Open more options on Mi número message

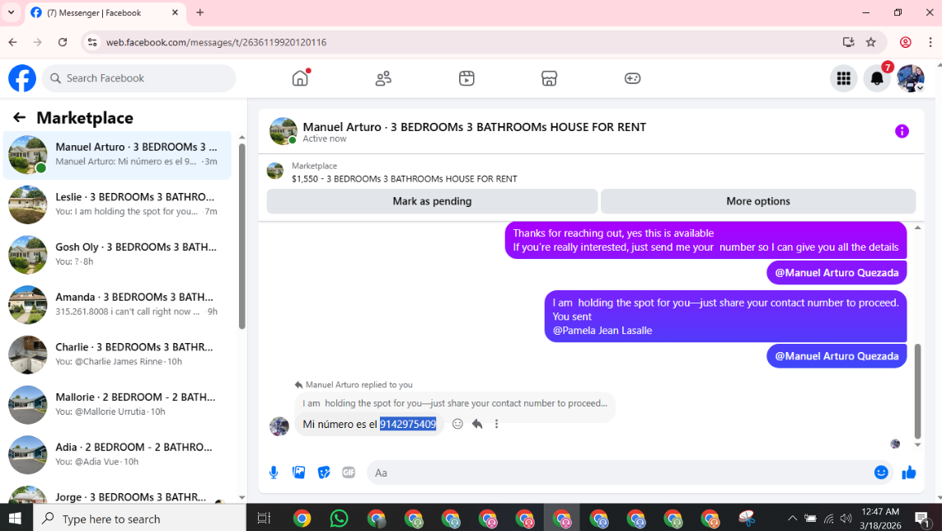496,424
